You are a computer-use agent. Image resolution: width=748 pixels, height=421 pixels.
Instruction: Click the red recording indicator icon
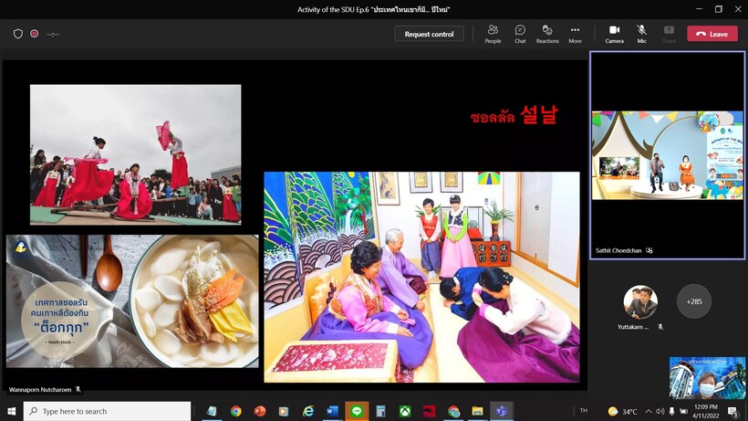35,34
